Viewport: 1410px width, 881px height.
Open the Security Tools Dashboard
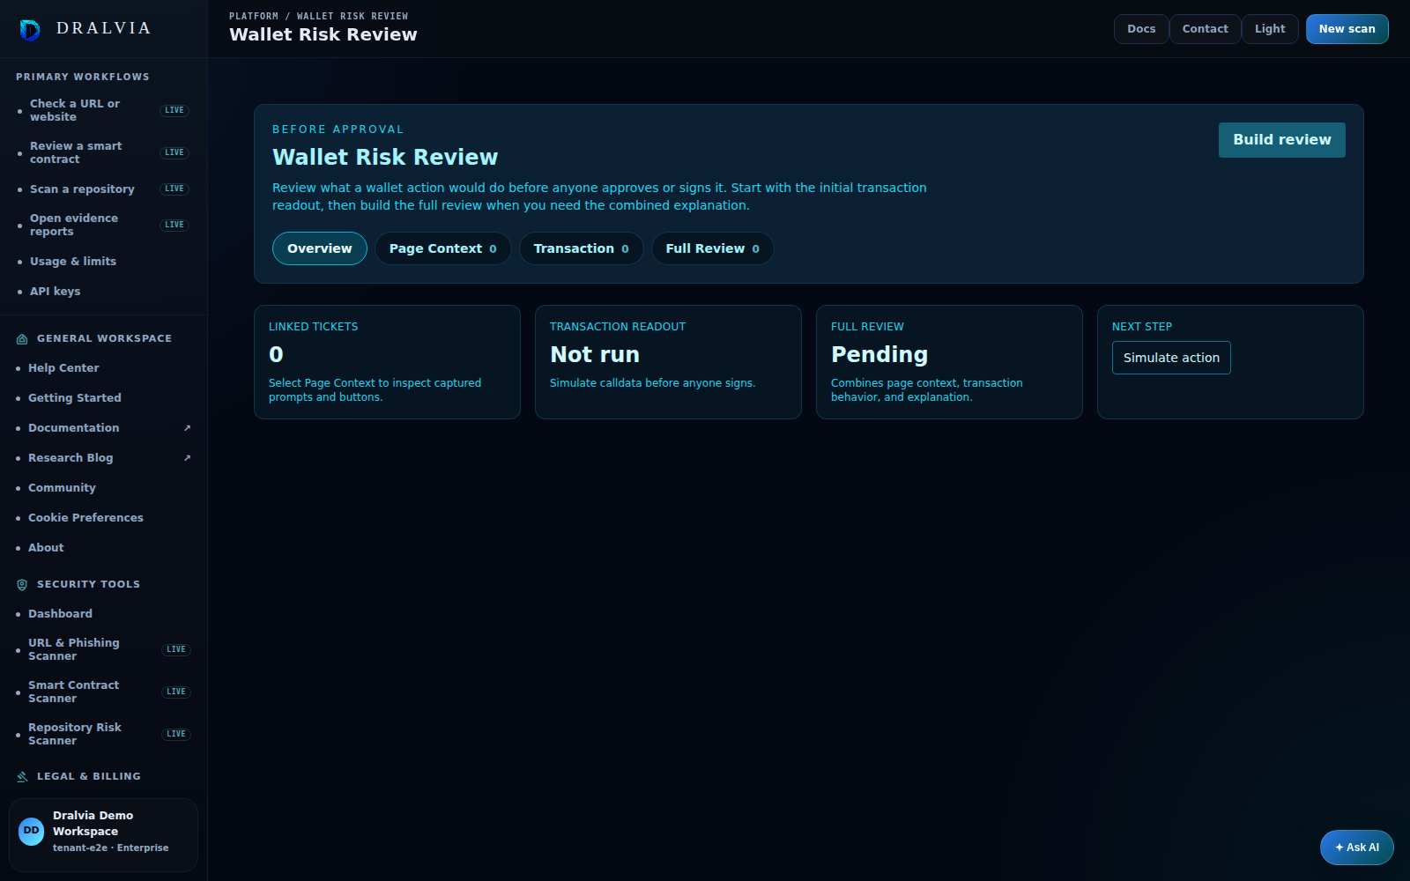[104, 614]
